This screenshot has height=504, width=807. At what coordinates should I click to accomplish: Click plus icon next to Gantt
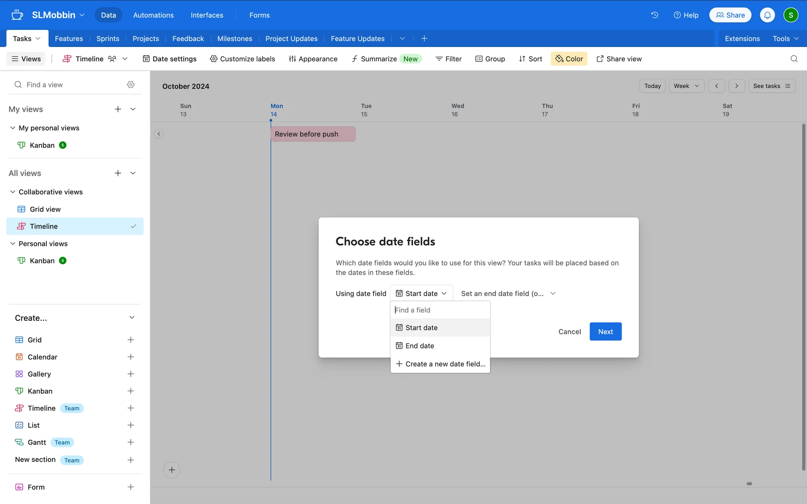tap(131, 442)
